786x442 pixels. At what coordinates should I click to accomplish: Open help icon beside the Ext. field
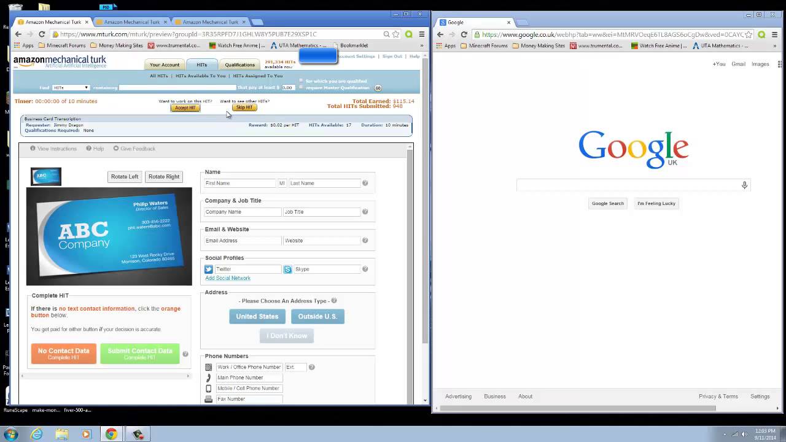click(x=311, y=367)
